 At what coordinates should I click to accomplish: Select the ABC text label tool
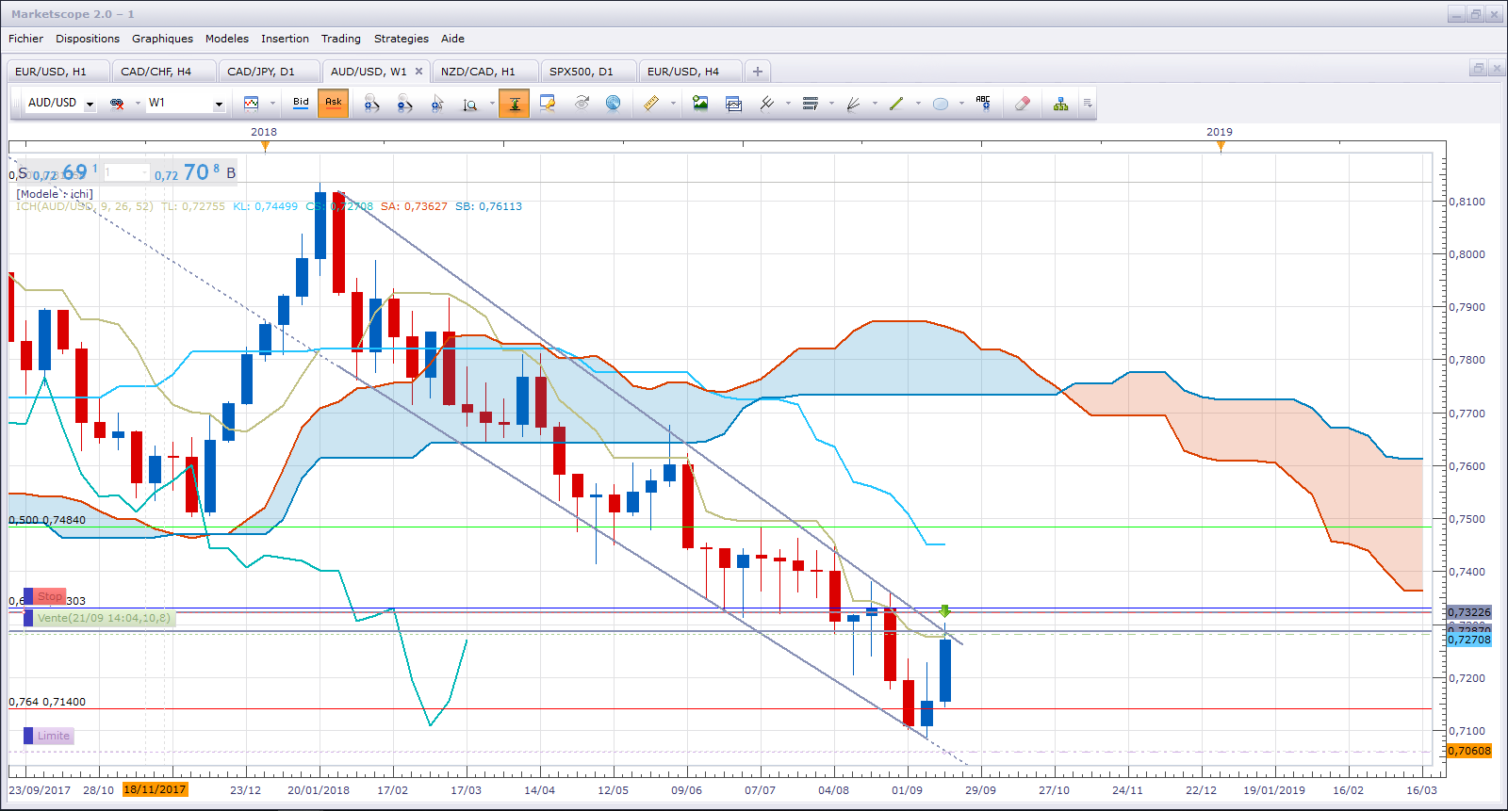983,104
